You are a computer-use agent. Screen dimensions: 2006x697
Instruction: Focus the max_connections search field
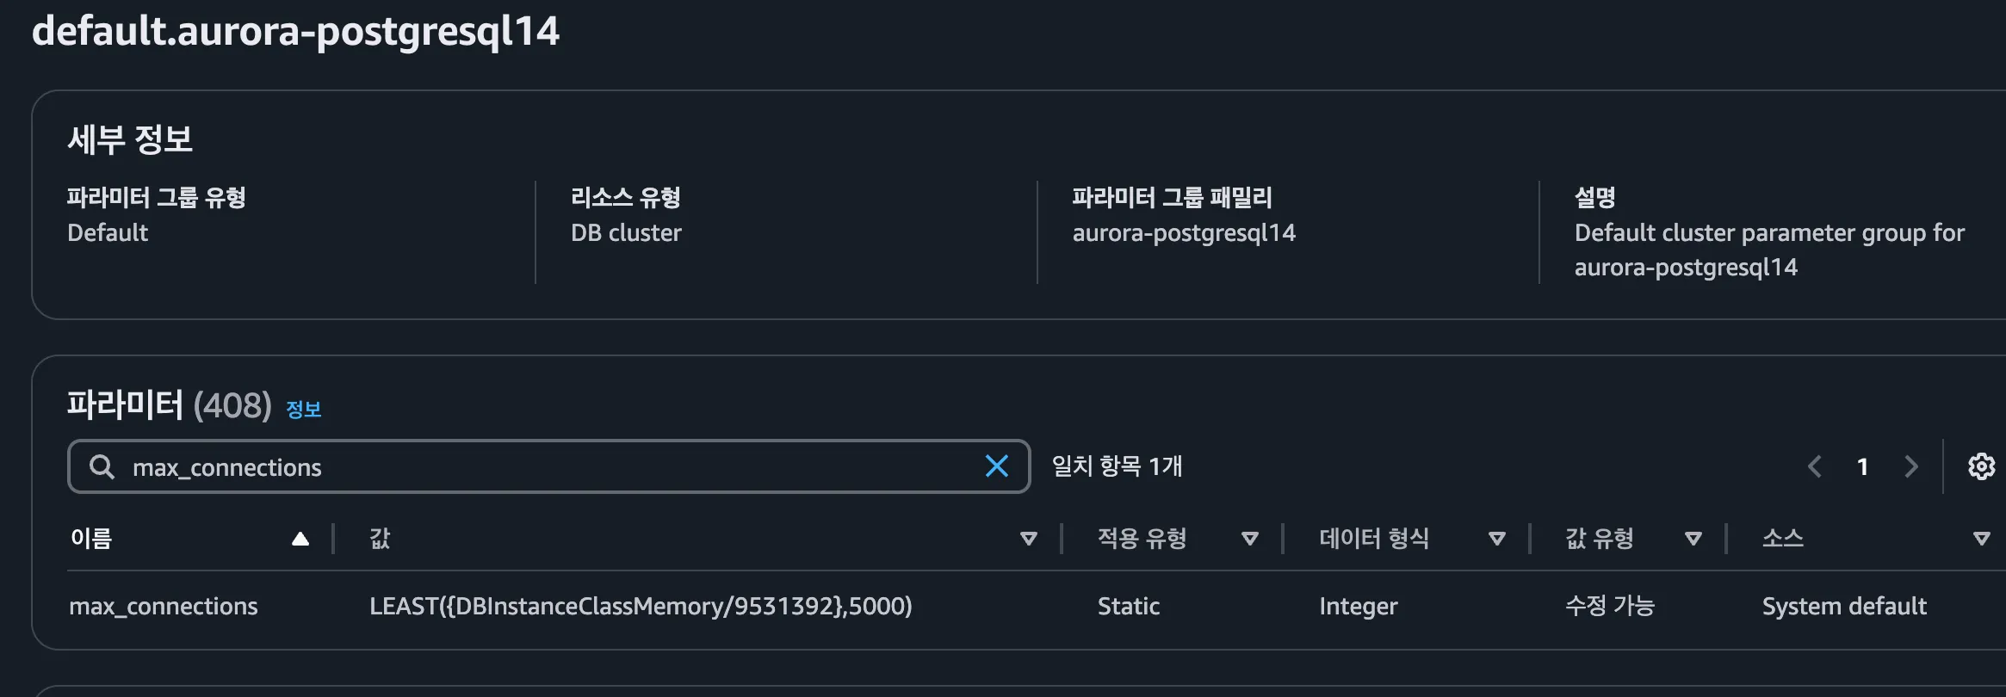(x=548, y=466)
